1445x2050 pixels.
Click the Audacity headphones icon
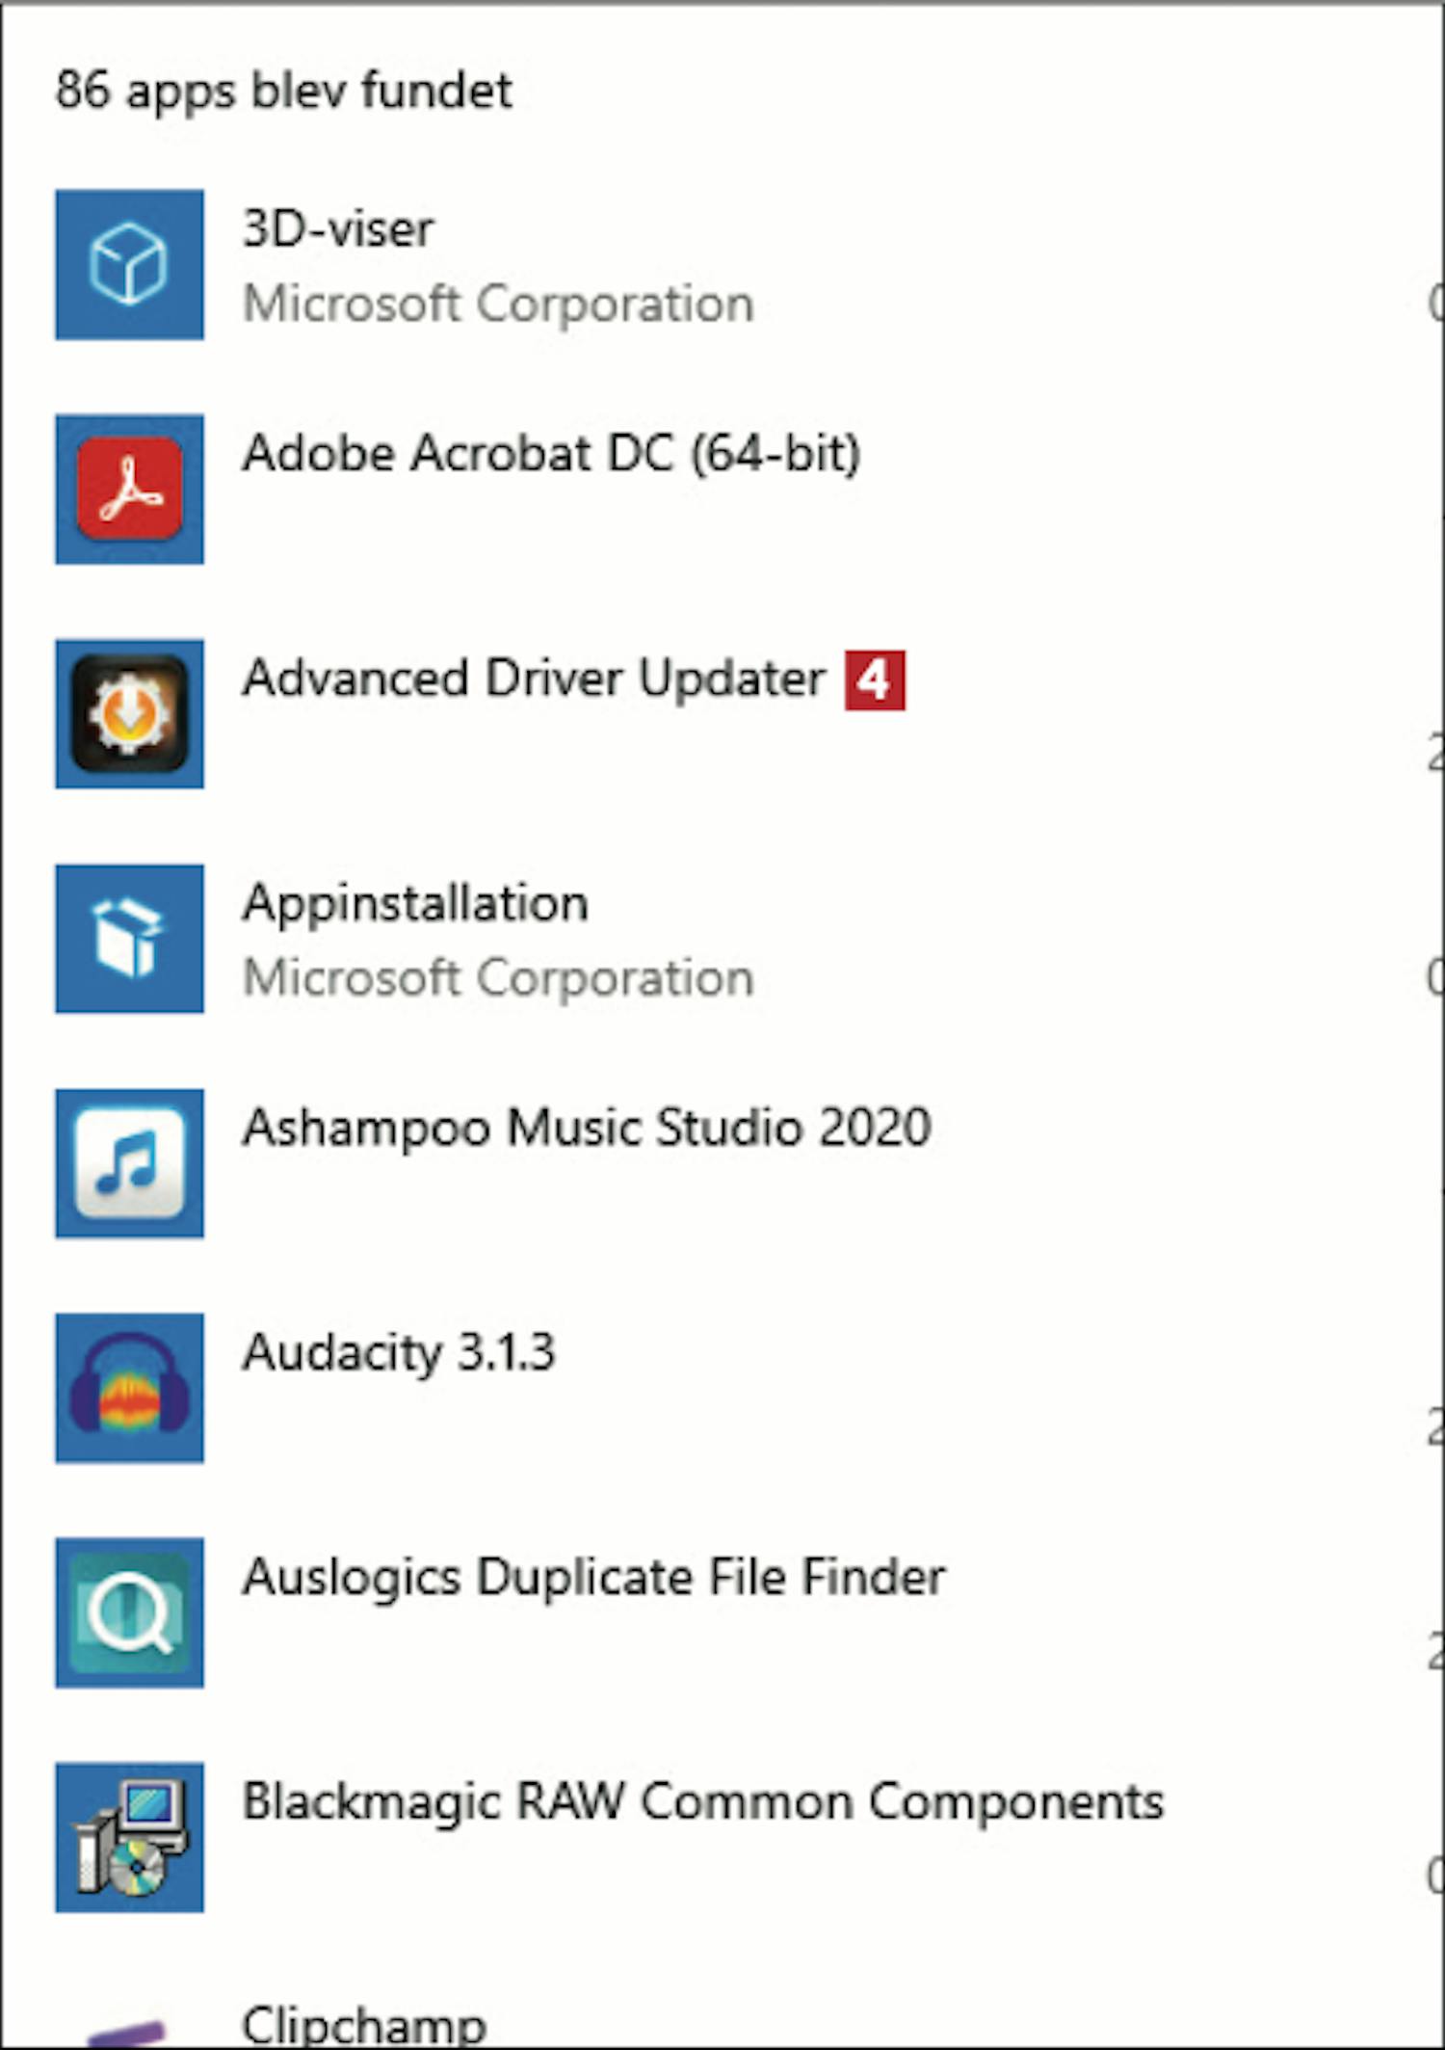pyautogui.click(x=129, y=1388)
